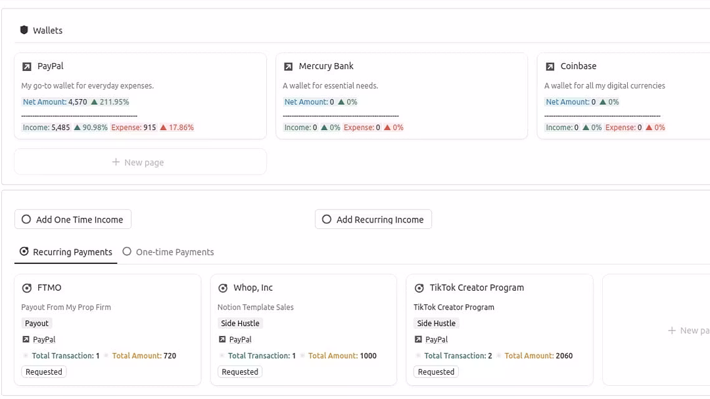Click Coinbase 'Net Amount: 0' value

[571, 102]
